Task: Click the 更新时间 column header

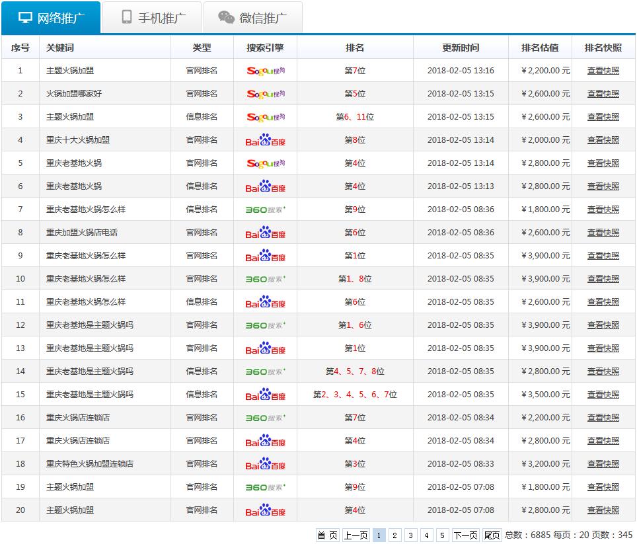Action: click(x=461, y=48)
